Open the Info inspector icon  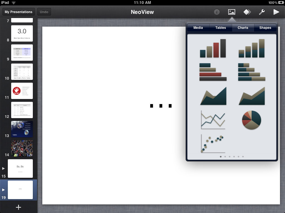(217, 12)
